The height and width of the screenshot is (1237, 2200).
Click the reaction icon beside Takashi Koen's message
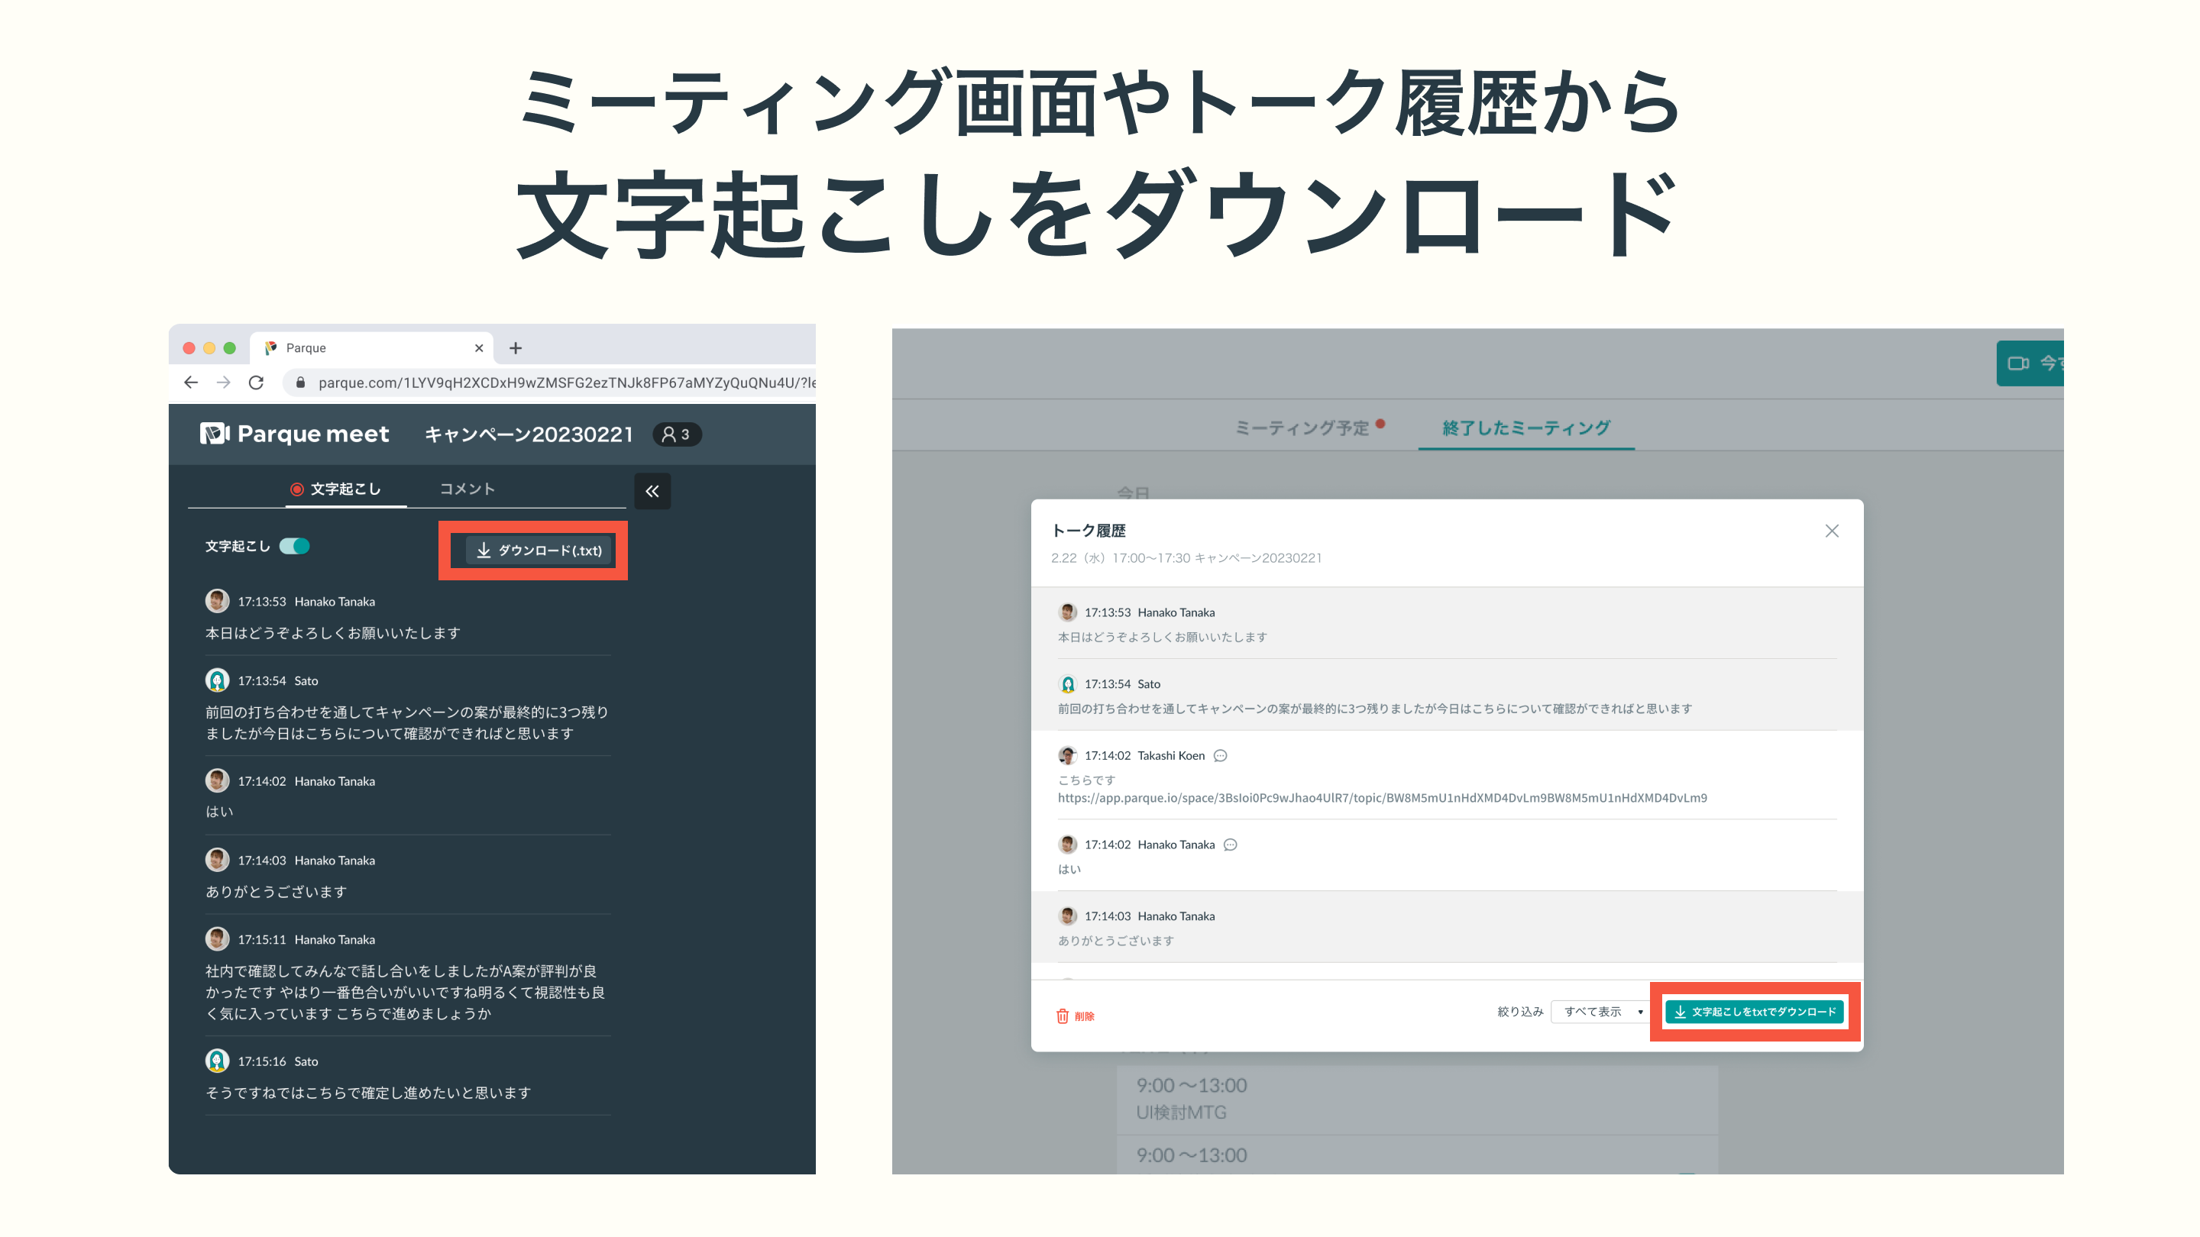pyautogui.click(x=1221, y=755)
